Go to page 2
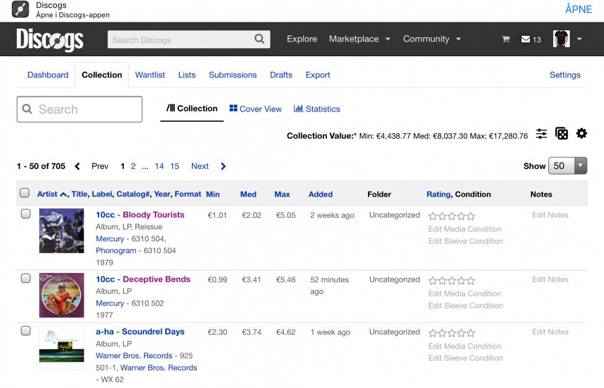This screenshot has height=388, width=604. pos(133,166)
